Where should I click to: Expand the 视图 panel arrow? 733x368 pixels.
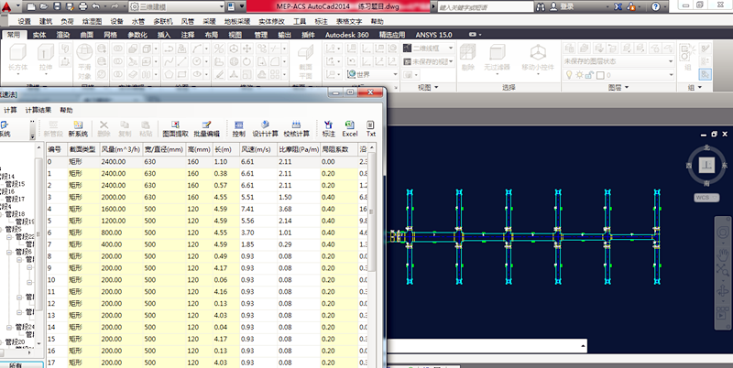(x=436, y=87)
